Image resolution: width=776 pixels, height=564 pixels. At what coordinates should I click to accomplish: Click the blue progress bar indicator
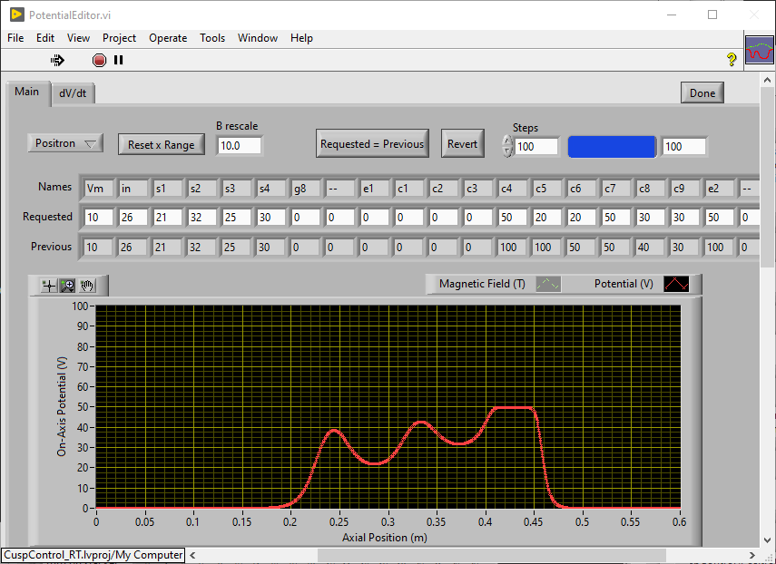point(612,146)
